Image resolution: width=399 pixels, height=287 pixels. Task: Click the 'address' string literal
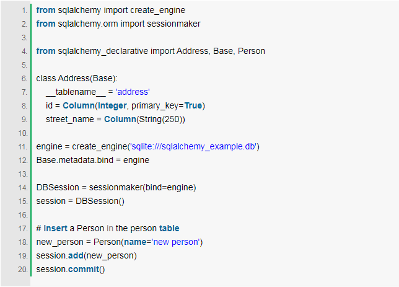tap(133, 92)
